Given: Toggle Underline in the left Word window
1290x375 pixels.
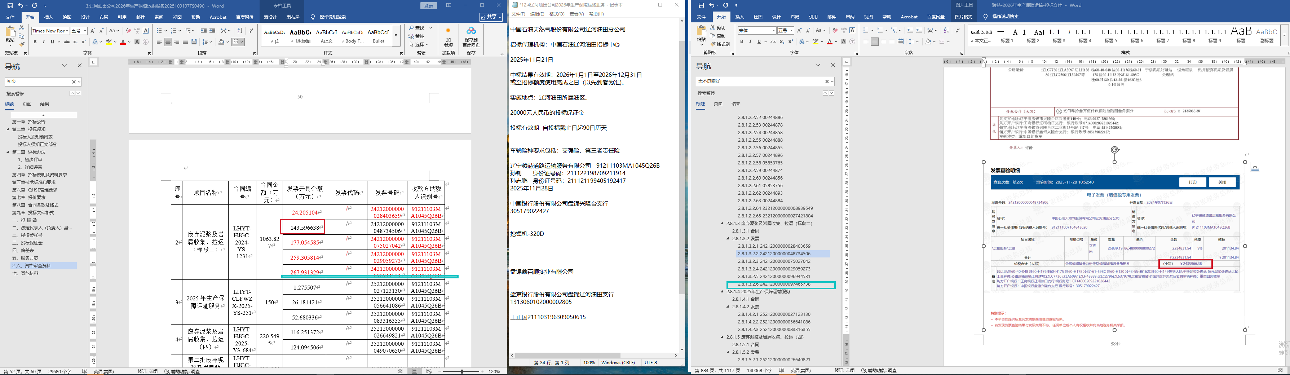Looking at the screenshot, I should click(52, 42).
